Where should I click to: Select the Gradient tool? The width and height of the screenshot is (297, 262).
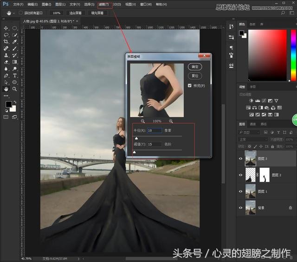[14, 62]
